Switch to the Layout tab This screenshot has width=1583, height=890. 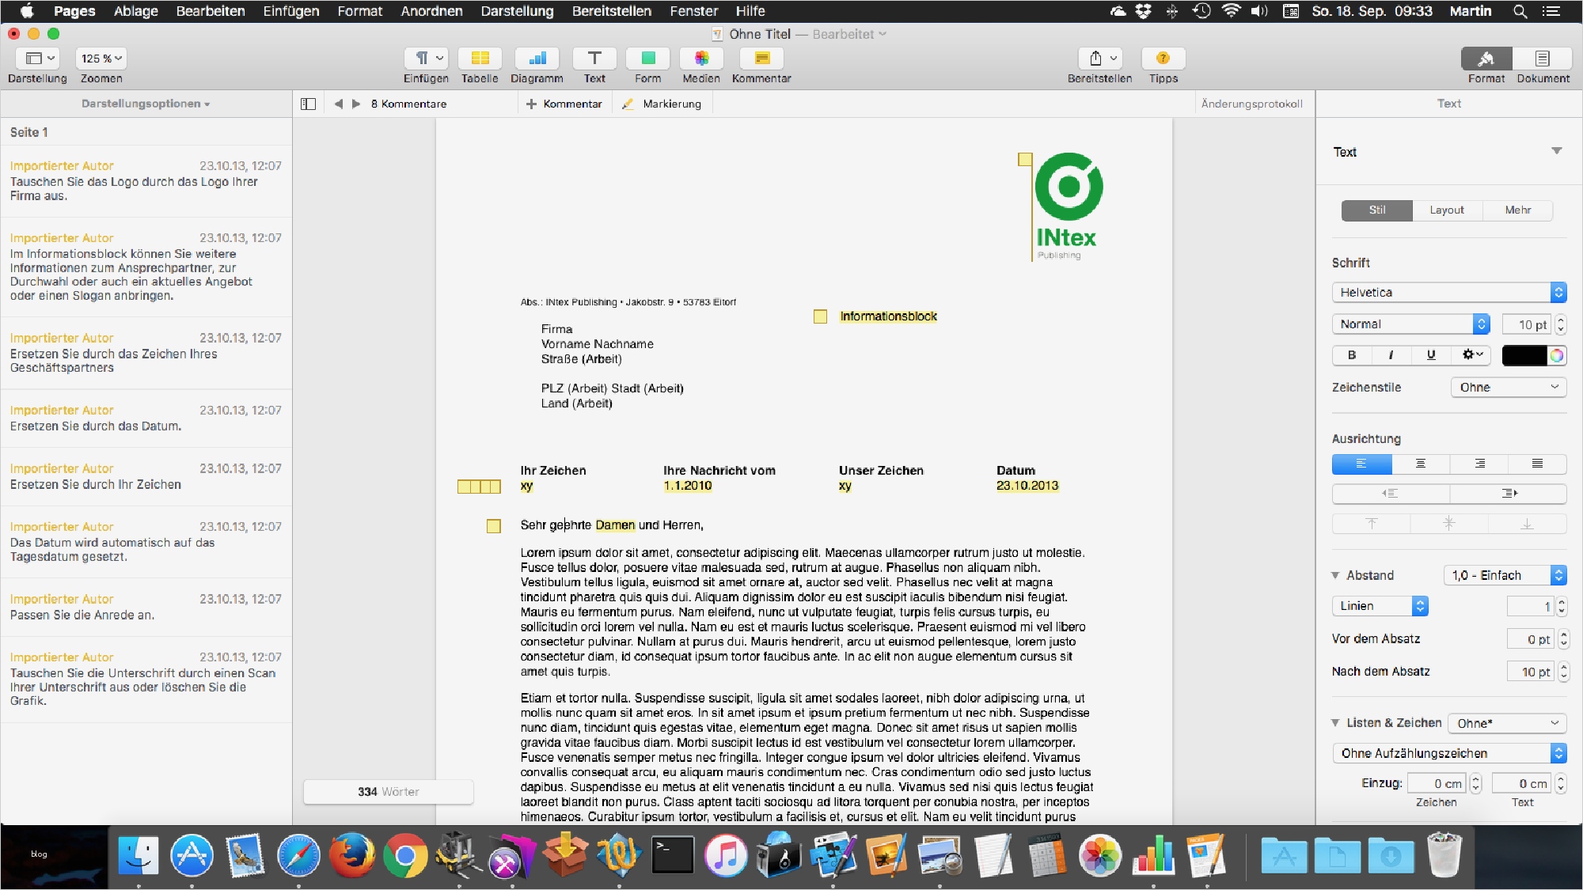pos(1446,210)
